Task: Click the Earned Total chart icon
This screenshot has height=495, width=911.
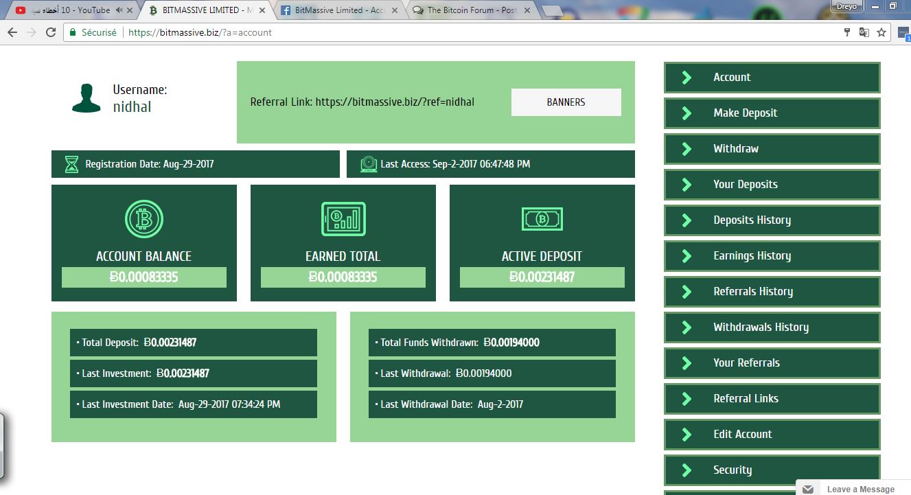Action: click(x=343, y=219)
